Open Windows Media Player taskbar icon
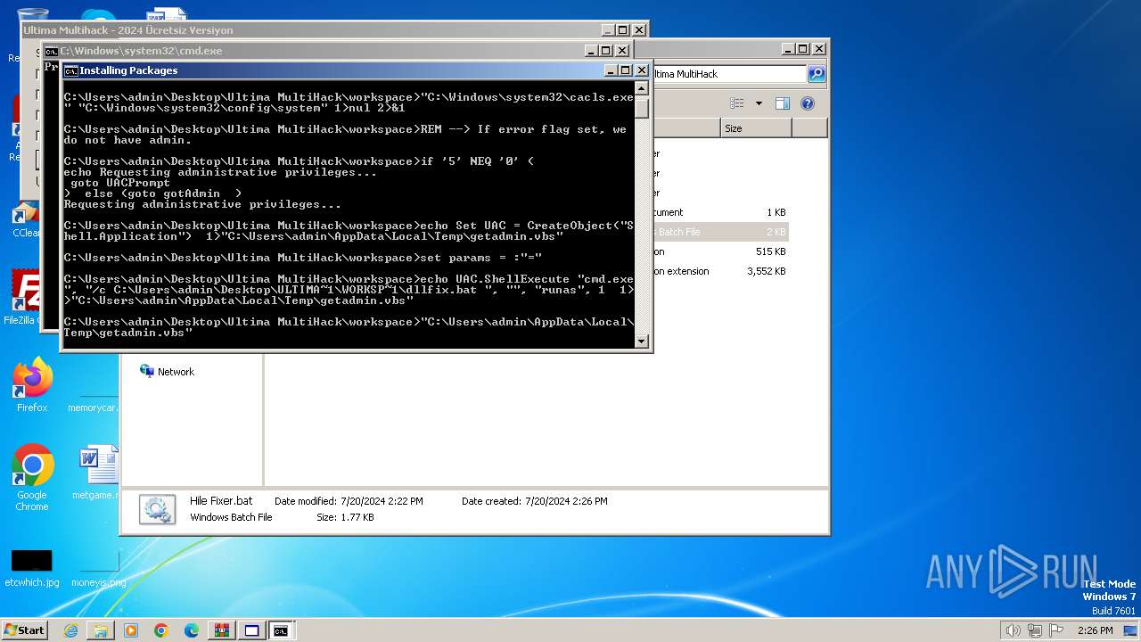1141x642 pixels. coord(131,630)
